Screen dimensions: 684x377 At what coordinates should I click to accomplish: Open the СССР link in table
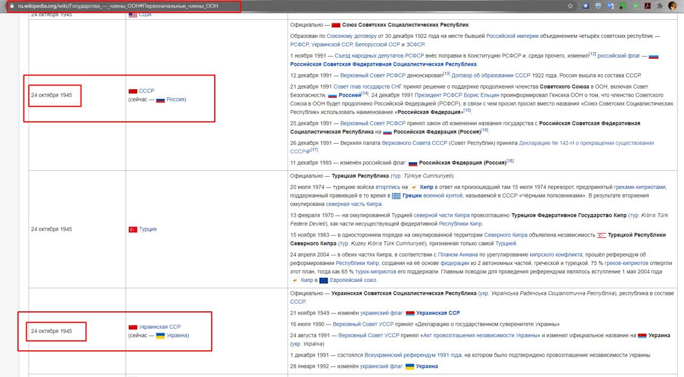pyautogui.click(x=146, y=91)
